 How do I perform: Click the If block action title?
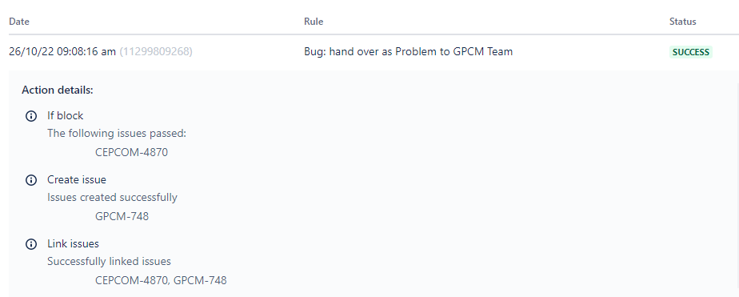pos(65,115)
